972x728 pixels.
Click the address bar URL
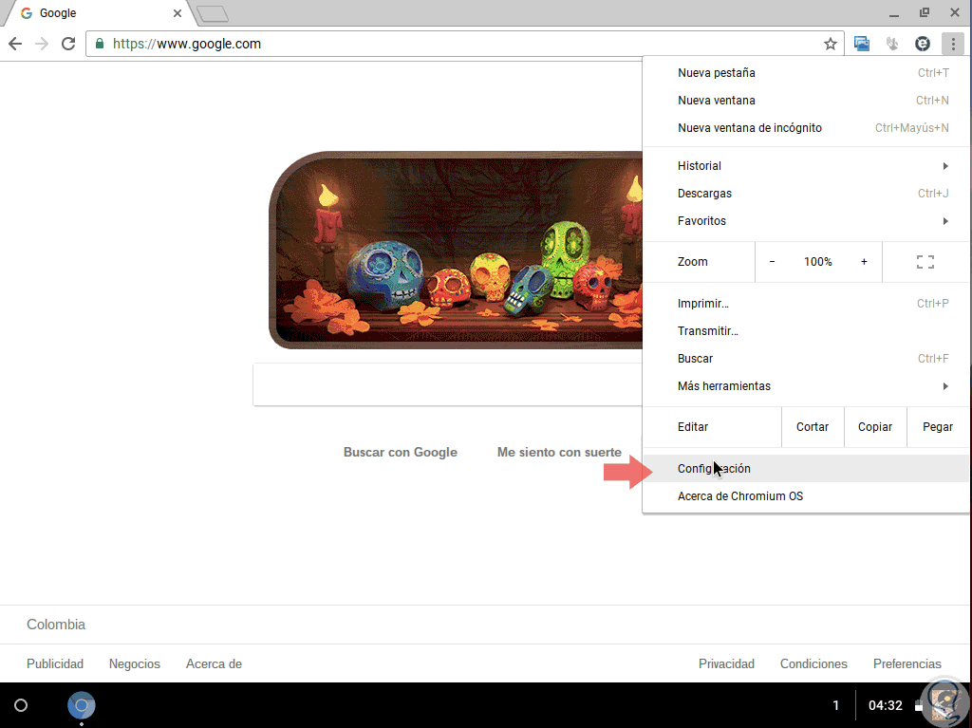pyautogui.click(x=187, y=44)
